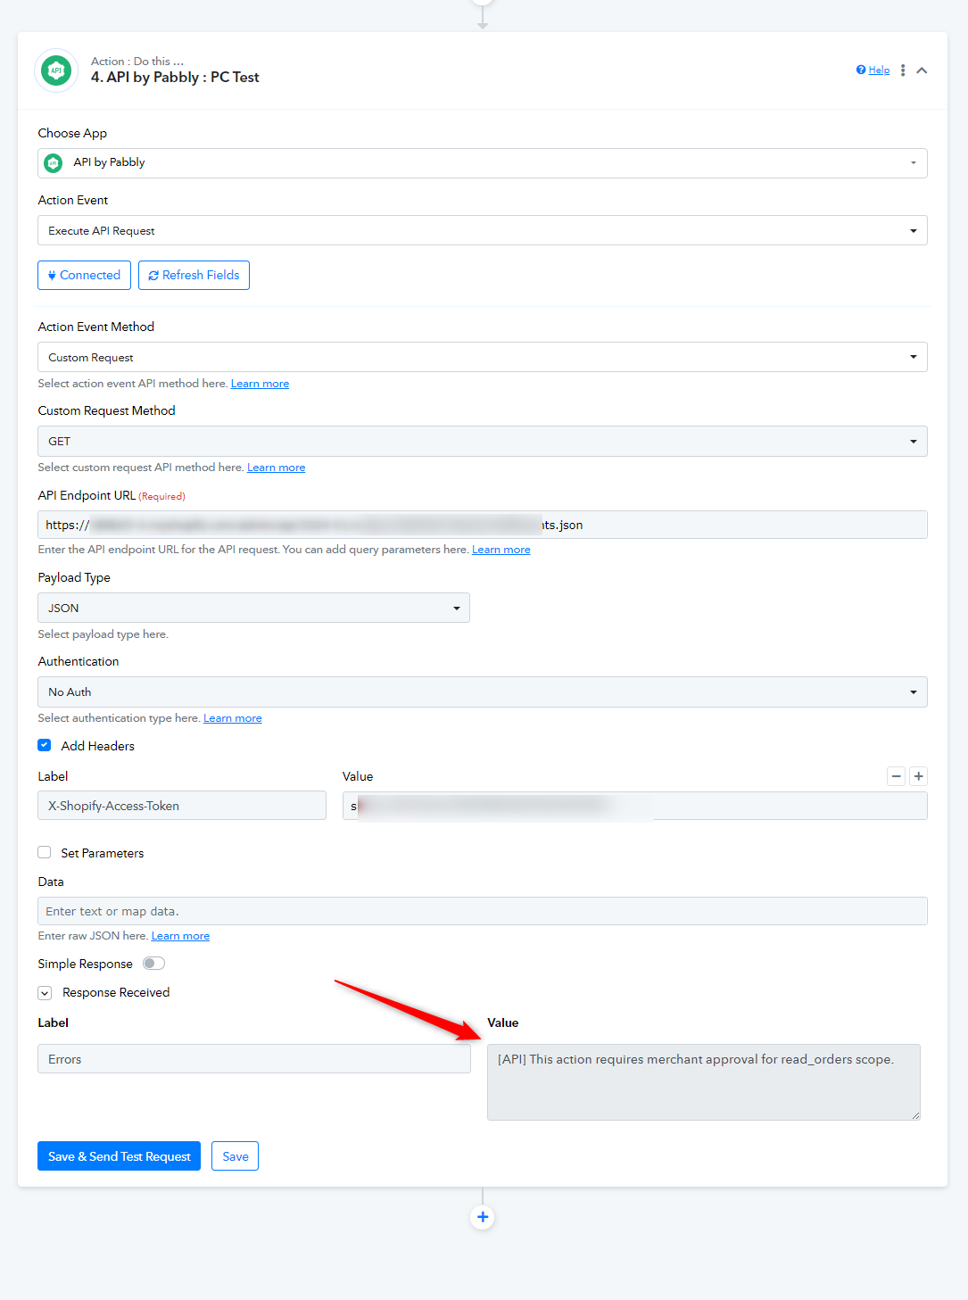Click Save & Send Test Request button
Screen dimensions: 968x1300
pos(119,1156)
